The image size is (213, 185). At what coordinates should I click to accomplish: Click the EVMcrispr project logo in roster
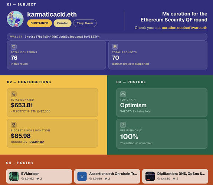click(14, 176)
